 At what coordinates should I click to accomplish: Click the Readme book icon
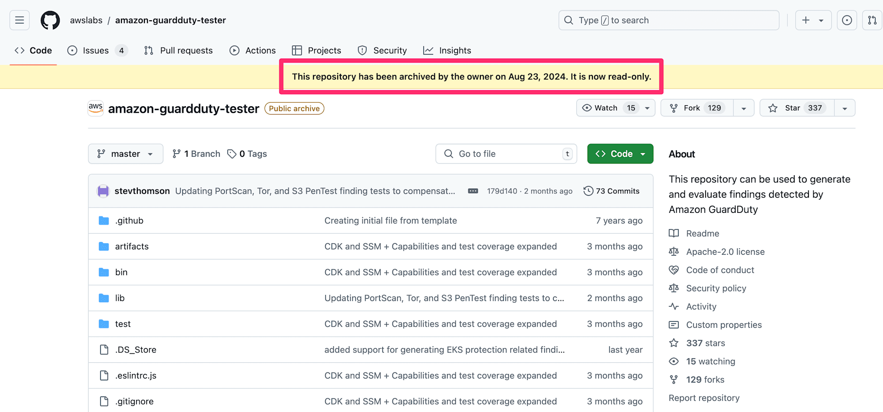point(674,233)
